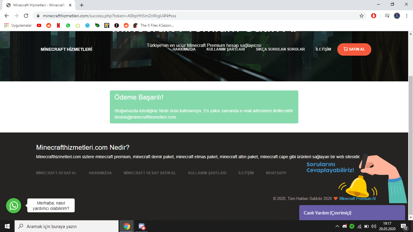Screen dimensions: 413x232
Task: Open Wi-Fi network settings in tray
Action: 359,226
